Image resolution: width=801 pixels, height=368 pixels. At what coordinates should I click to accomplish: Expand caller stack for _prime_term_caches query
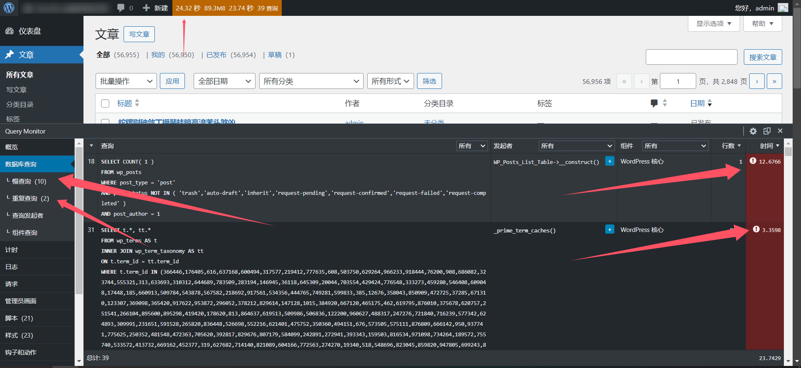pos(609,229)
